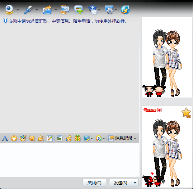The image size is (193, 189).
Task: Send a file with folder arrow icon
Action: (47, 10)
